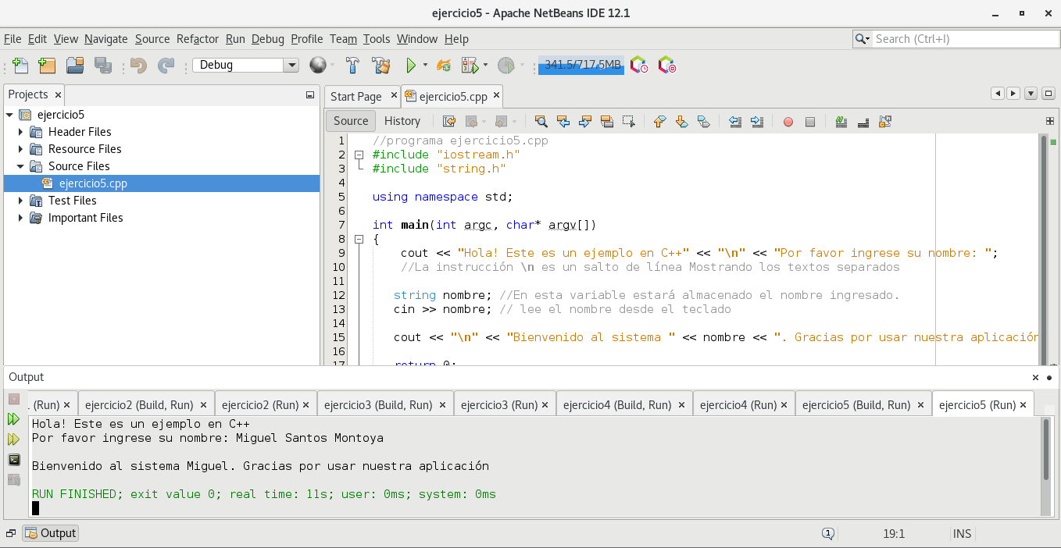
Task: Toggle the rectangular selection mode icon
Action: 628,122
